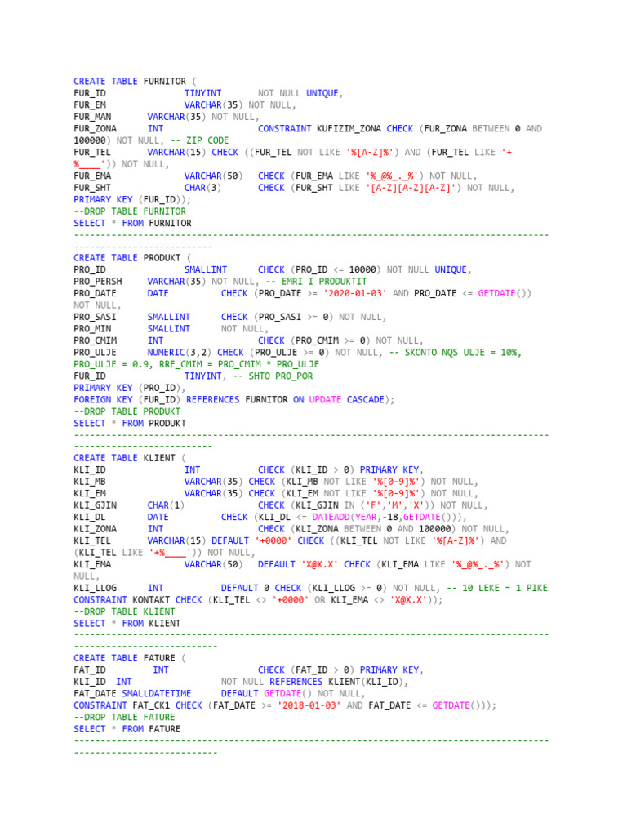Click the 'CREATE TABLE PRODUKT (' line
Image resolution: width=627 pixels, height=836 pixels.
click(132, 257)
